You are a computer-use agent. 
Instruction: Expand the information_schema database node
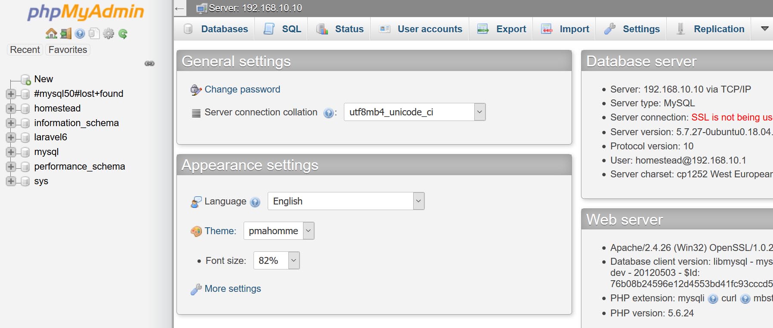coord(11,123)
